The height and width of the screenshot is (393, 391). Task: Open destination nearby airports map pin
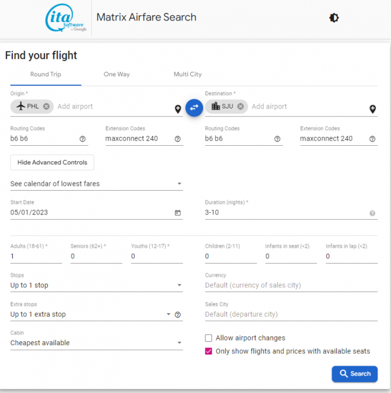click(x=373, y=109)
